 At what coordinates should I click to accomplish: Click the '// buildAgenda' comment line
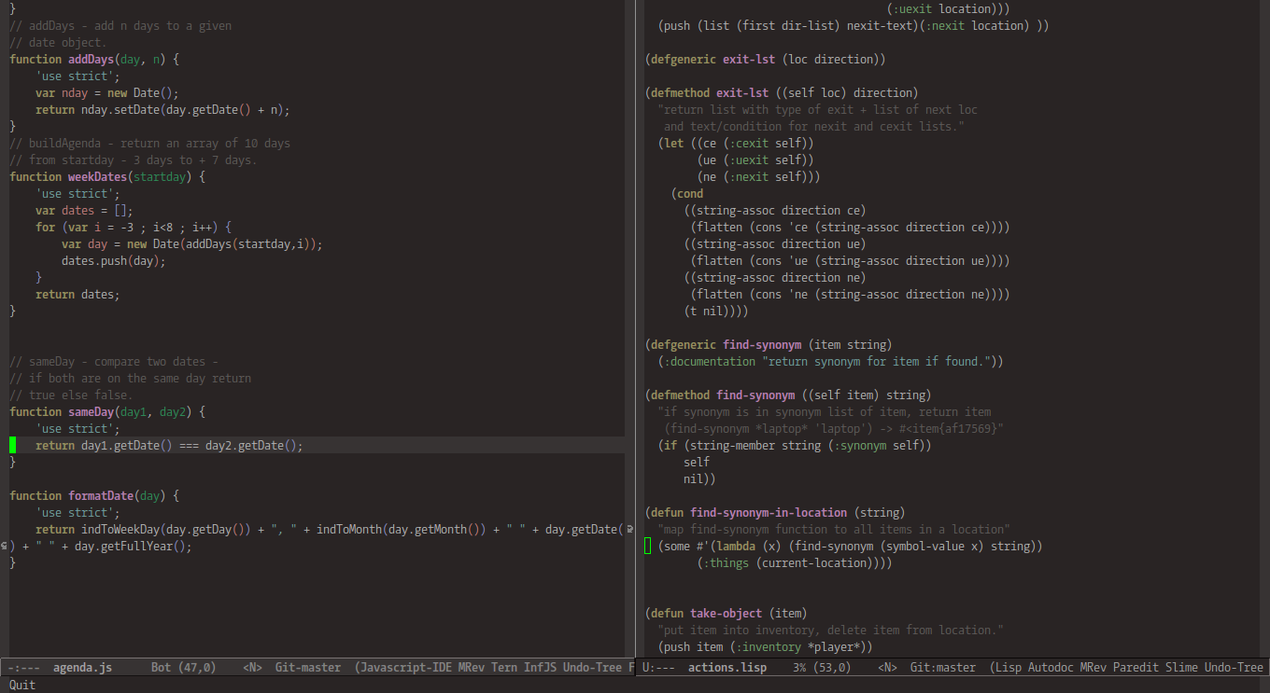pos(149,144)
